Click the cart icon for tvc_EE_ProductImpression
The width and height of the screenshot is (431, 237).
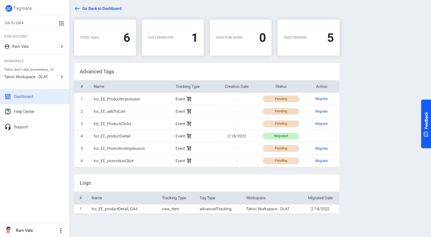coord(189,99)
